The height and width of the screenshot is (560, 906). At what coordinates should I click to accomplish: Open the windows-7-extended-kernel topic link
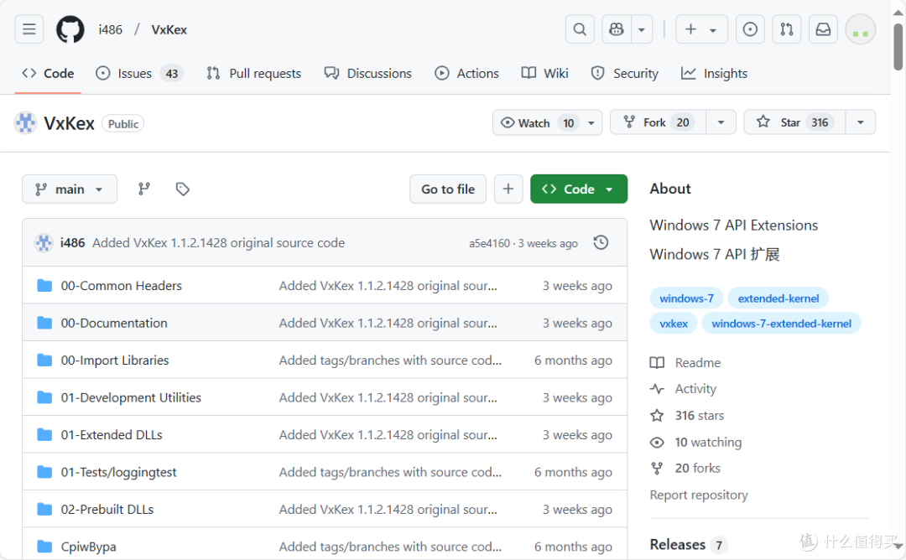(x=781, y=324)
